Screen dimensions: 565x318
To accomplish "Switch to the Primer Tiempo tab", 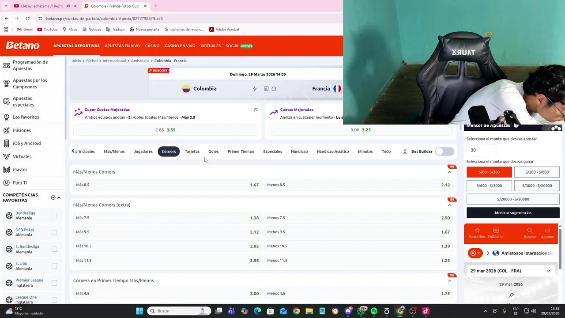I will coord(241,151).
